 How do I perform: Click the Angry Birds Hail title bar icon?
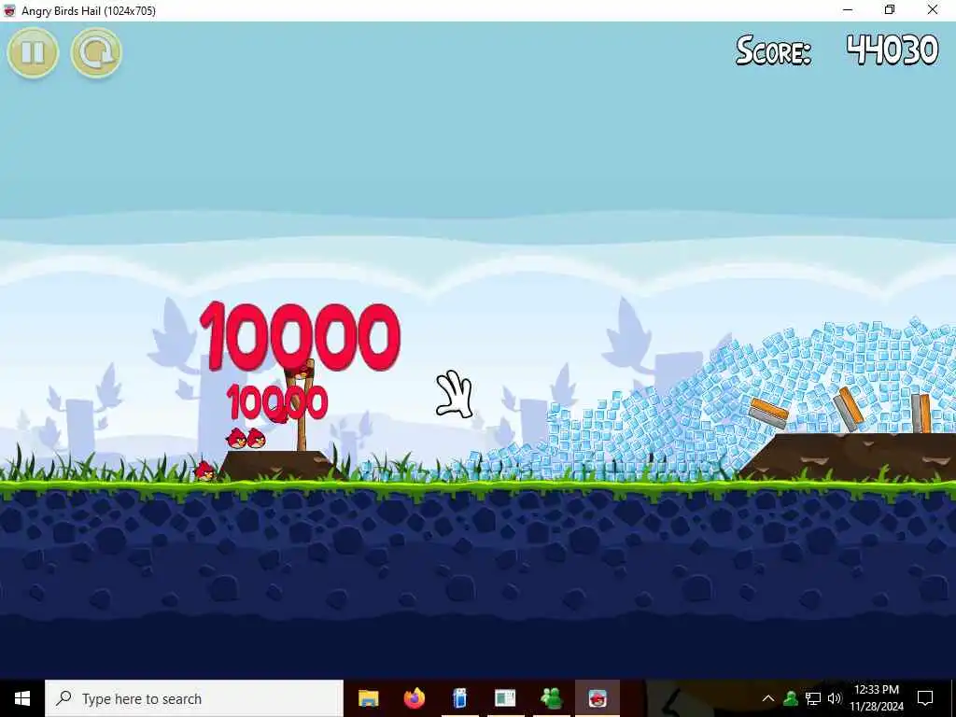[9, 10]
